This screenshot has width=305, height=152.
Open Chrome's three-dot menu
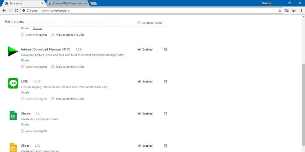pos(301,11)
